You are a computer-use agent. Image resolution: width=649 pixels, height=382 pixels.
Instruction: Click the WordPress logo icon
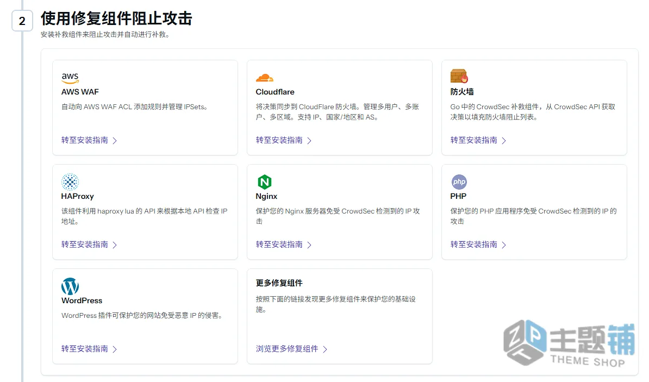[x=70, y=286]
